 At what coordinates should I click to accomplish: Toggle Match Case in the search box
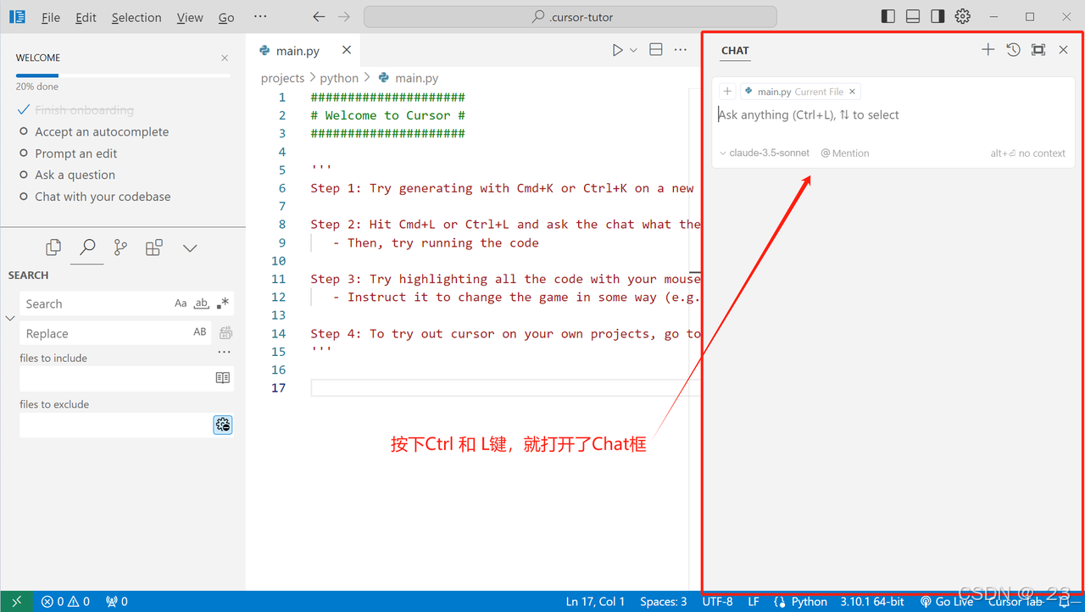[x=181, y=303]
